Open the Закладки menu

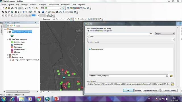click(24, 5)
